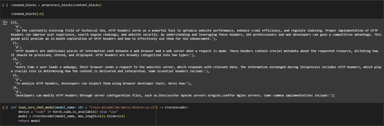Click the model = CrossEncoder(...) line
Screen dimensions: 384x126
(72, 116)
